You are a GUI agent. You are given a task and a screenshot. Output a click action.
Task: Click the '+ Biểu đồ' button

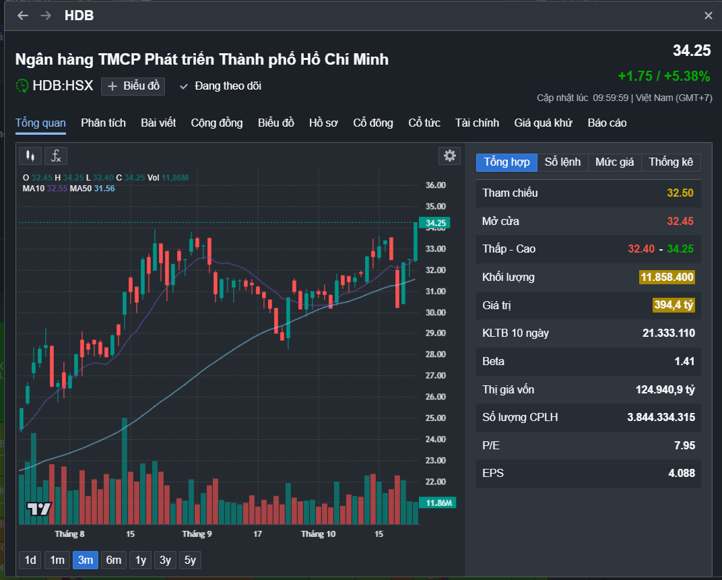tap(133, 86)
